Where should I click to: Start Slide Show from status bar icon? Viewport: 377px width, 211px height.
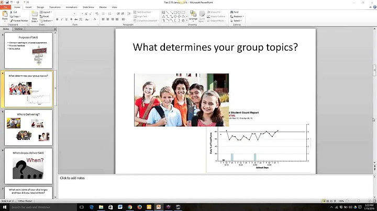(335, 201)
